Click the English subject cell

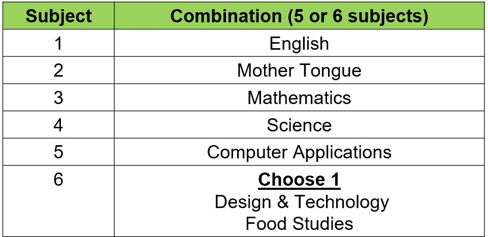(299, 44)
